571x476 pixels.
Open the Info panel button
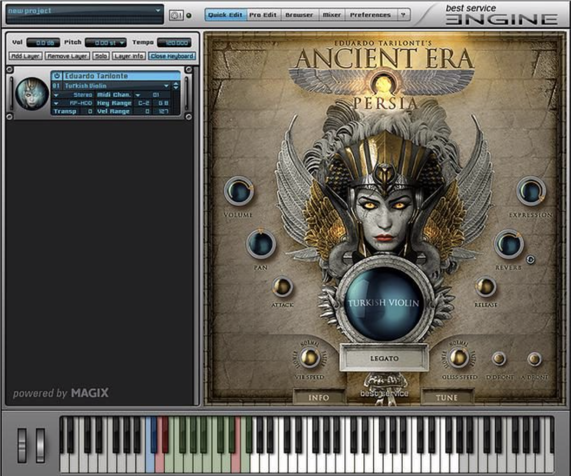pyautogui.click(x=319, y=397)
